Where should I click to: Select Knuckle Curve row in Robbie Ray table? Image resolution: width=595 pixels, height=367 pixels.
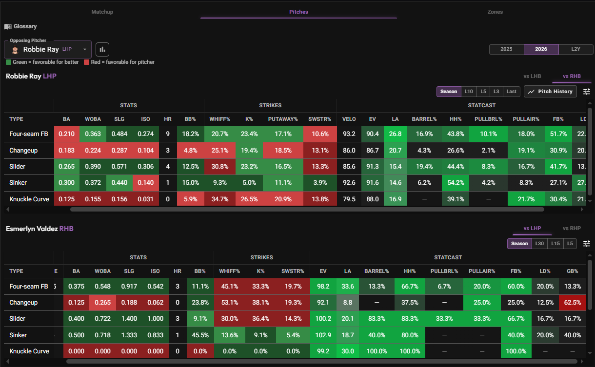296,199
